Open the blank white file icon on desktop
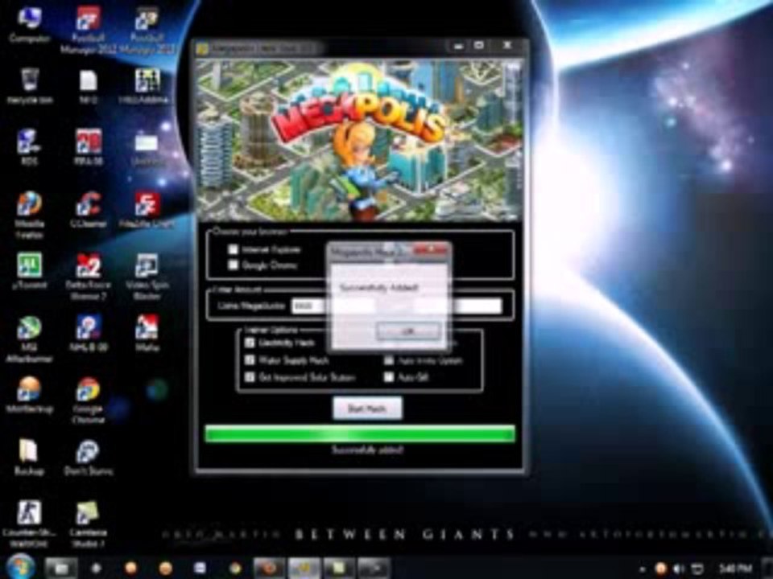This screenshot has height=579, width=773. pyautogui.click(x=89, y=86)
